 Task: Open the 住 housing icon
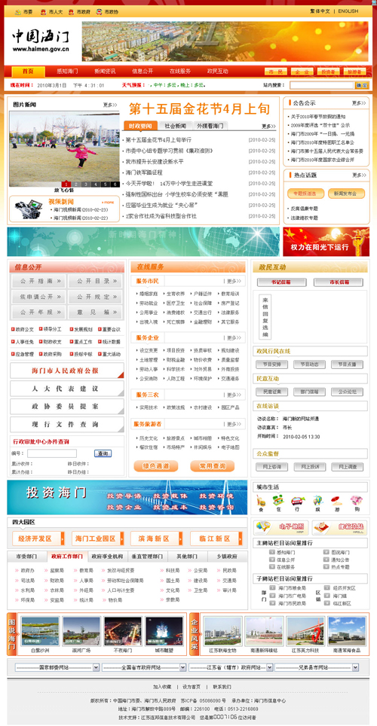(x=277, y=501)
